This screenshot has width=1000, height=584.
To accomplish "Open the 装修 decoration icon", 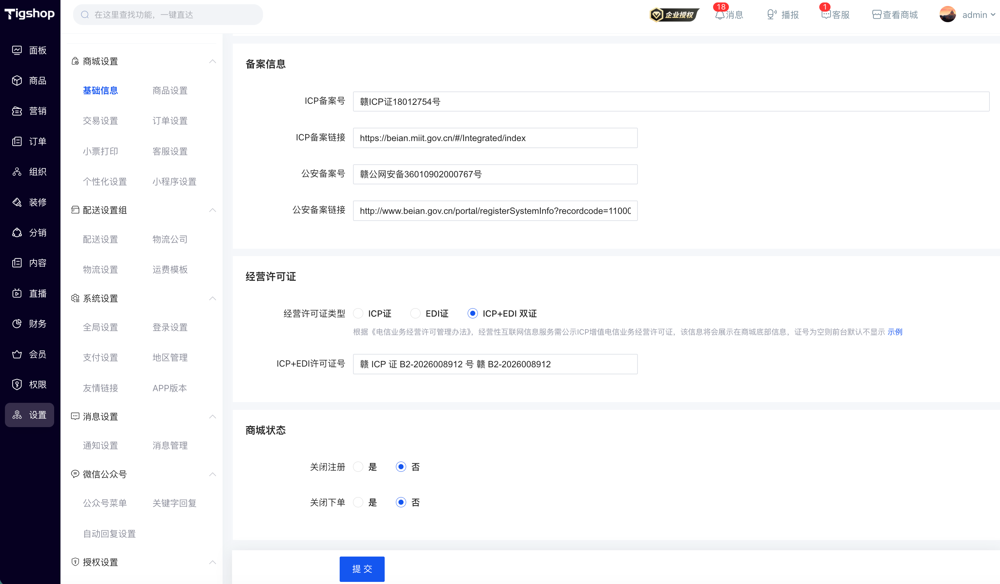I will [x=17, y=202].
